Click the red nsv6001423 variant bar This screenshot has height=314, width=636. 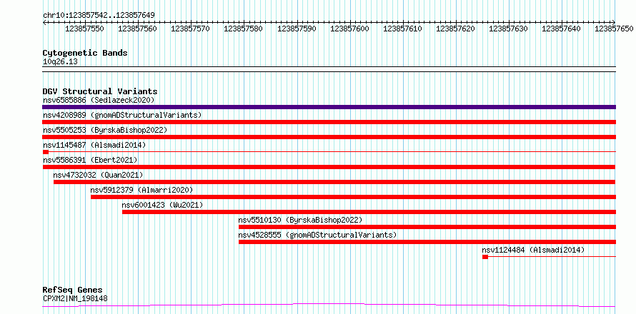[x=369, y=212]
